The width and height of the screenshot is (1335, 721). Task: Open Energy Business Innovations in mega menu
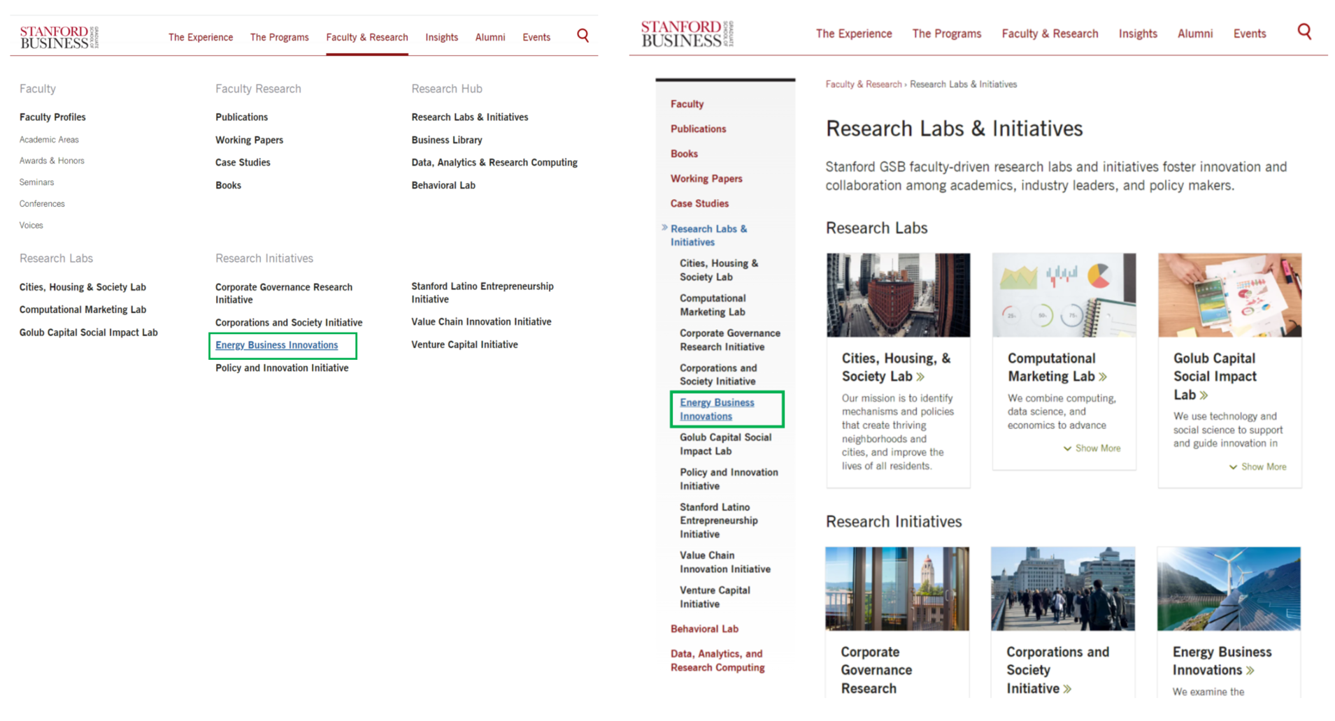[276, 345]
